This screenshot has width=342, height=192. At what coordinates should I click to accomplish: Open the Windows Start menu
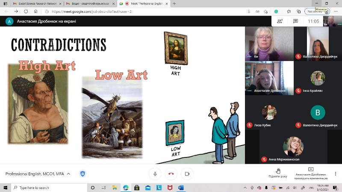click(6, 188)
